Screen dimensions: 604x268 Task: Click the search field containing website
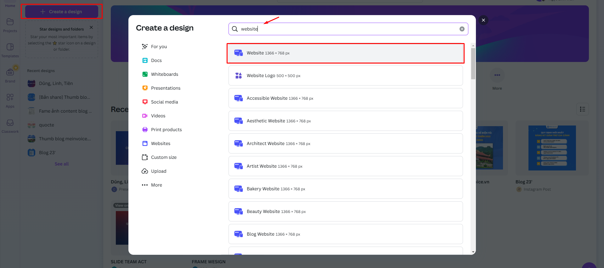[x=348, y=29]
